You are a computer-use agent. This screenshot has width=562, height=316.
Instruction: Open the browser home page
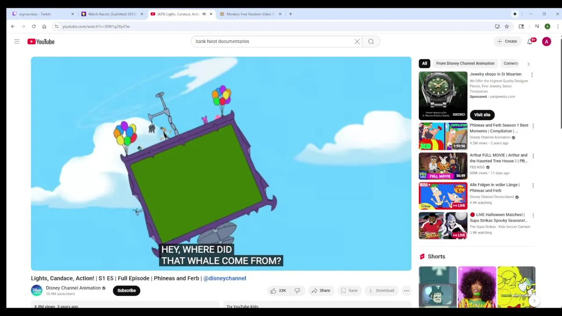(x=44, y=26)
